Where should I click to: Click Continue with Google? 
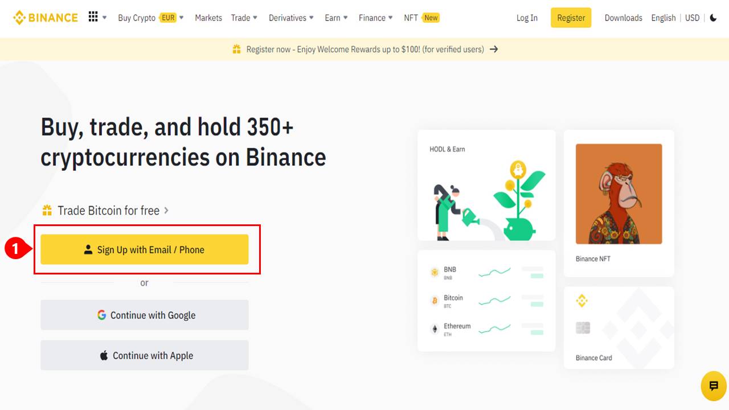click(145, 315)
